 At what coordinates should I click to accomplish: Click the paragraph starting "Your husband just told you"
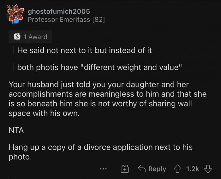[x=107, y=99]
